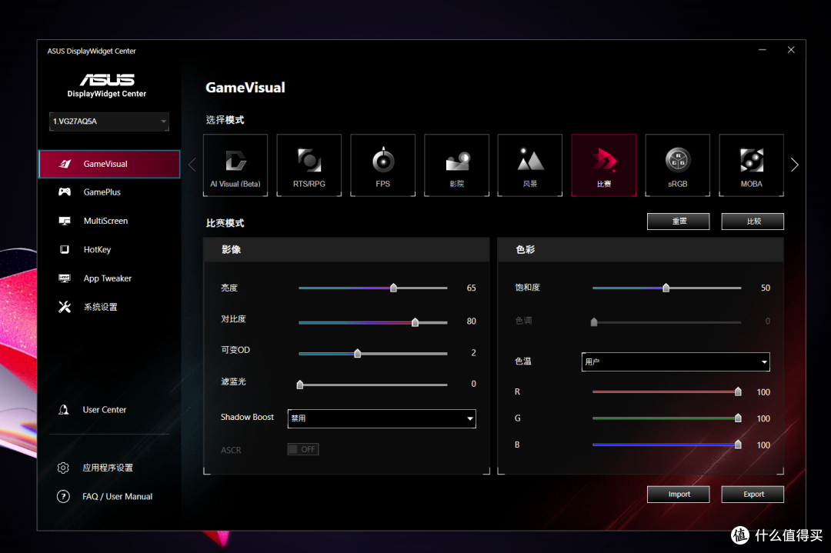Open 系统设置 in the sidebar
This screenshot has height=553, width=831.
109,307
